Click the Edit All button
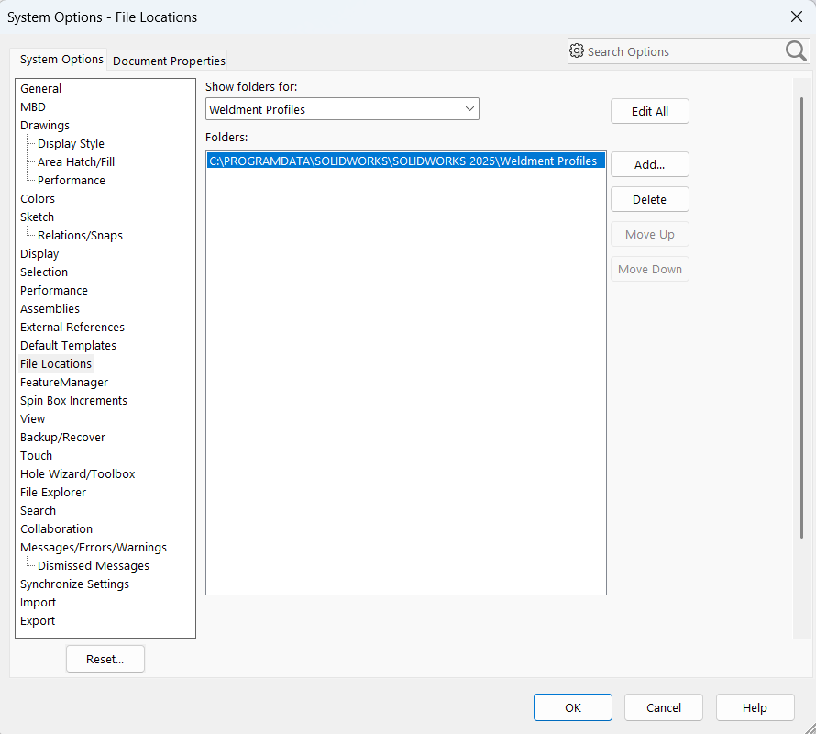This screenshot has width=816, height=734. click(x=649, y=110)
